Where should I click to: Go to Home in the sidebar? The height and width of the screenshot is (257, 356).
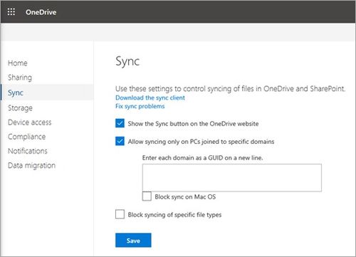coord(18,63)
